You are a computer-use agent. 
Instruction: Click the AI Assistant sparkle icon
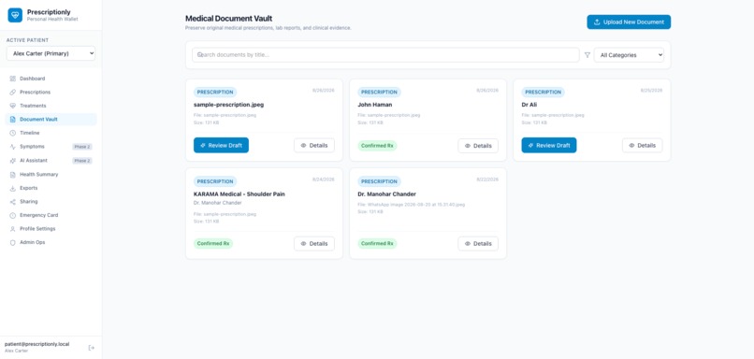tap(12, 161)
